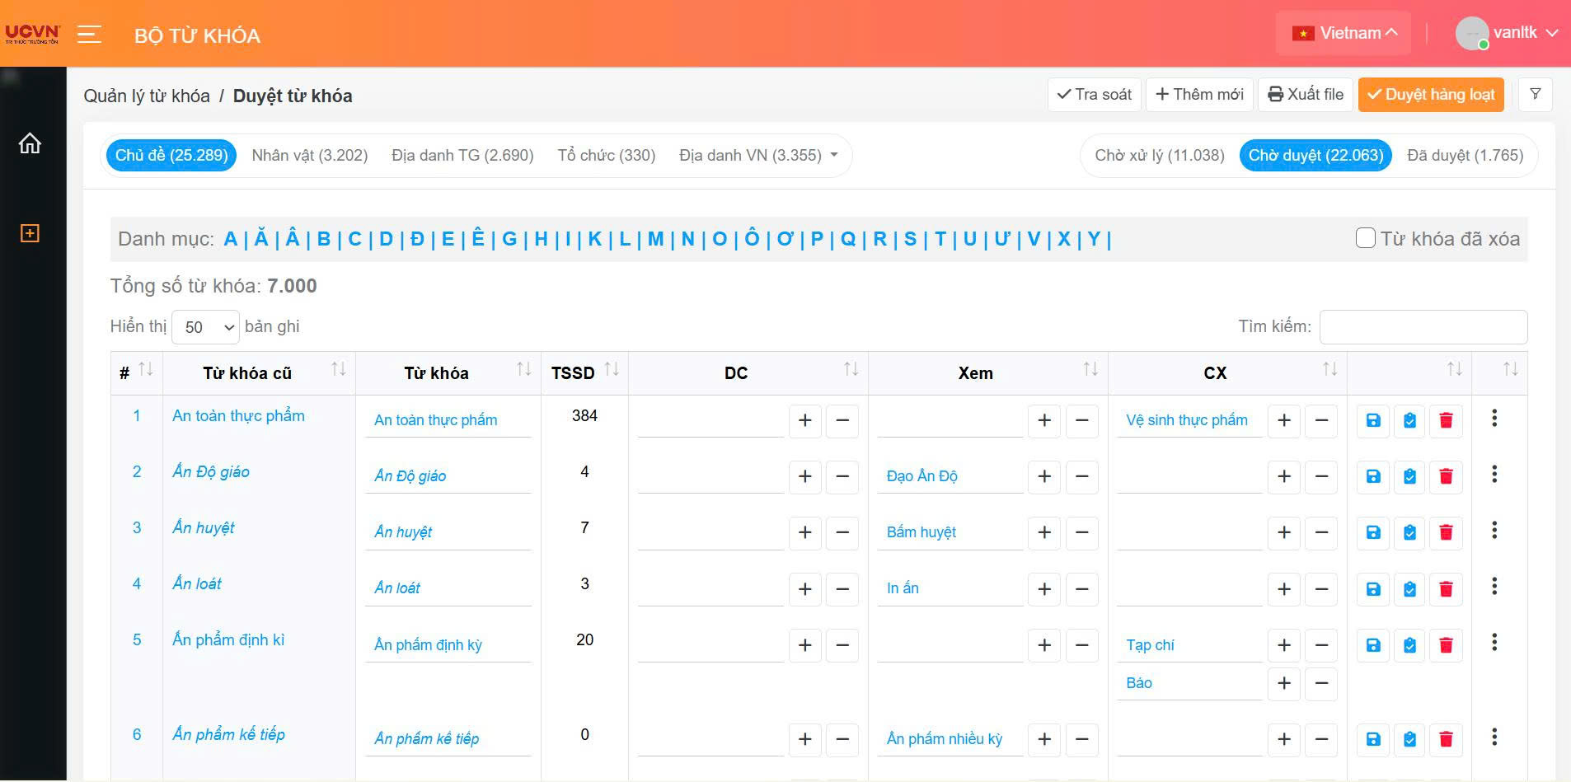Filter the category by letter Y
Viewport: 1571px width, 782px height.
coord(1094,239)
